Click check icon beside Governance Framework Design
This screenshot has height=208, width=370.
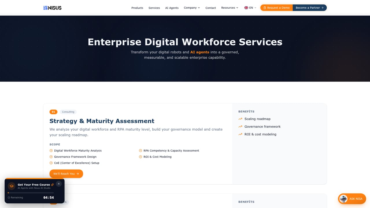(51, 157)
